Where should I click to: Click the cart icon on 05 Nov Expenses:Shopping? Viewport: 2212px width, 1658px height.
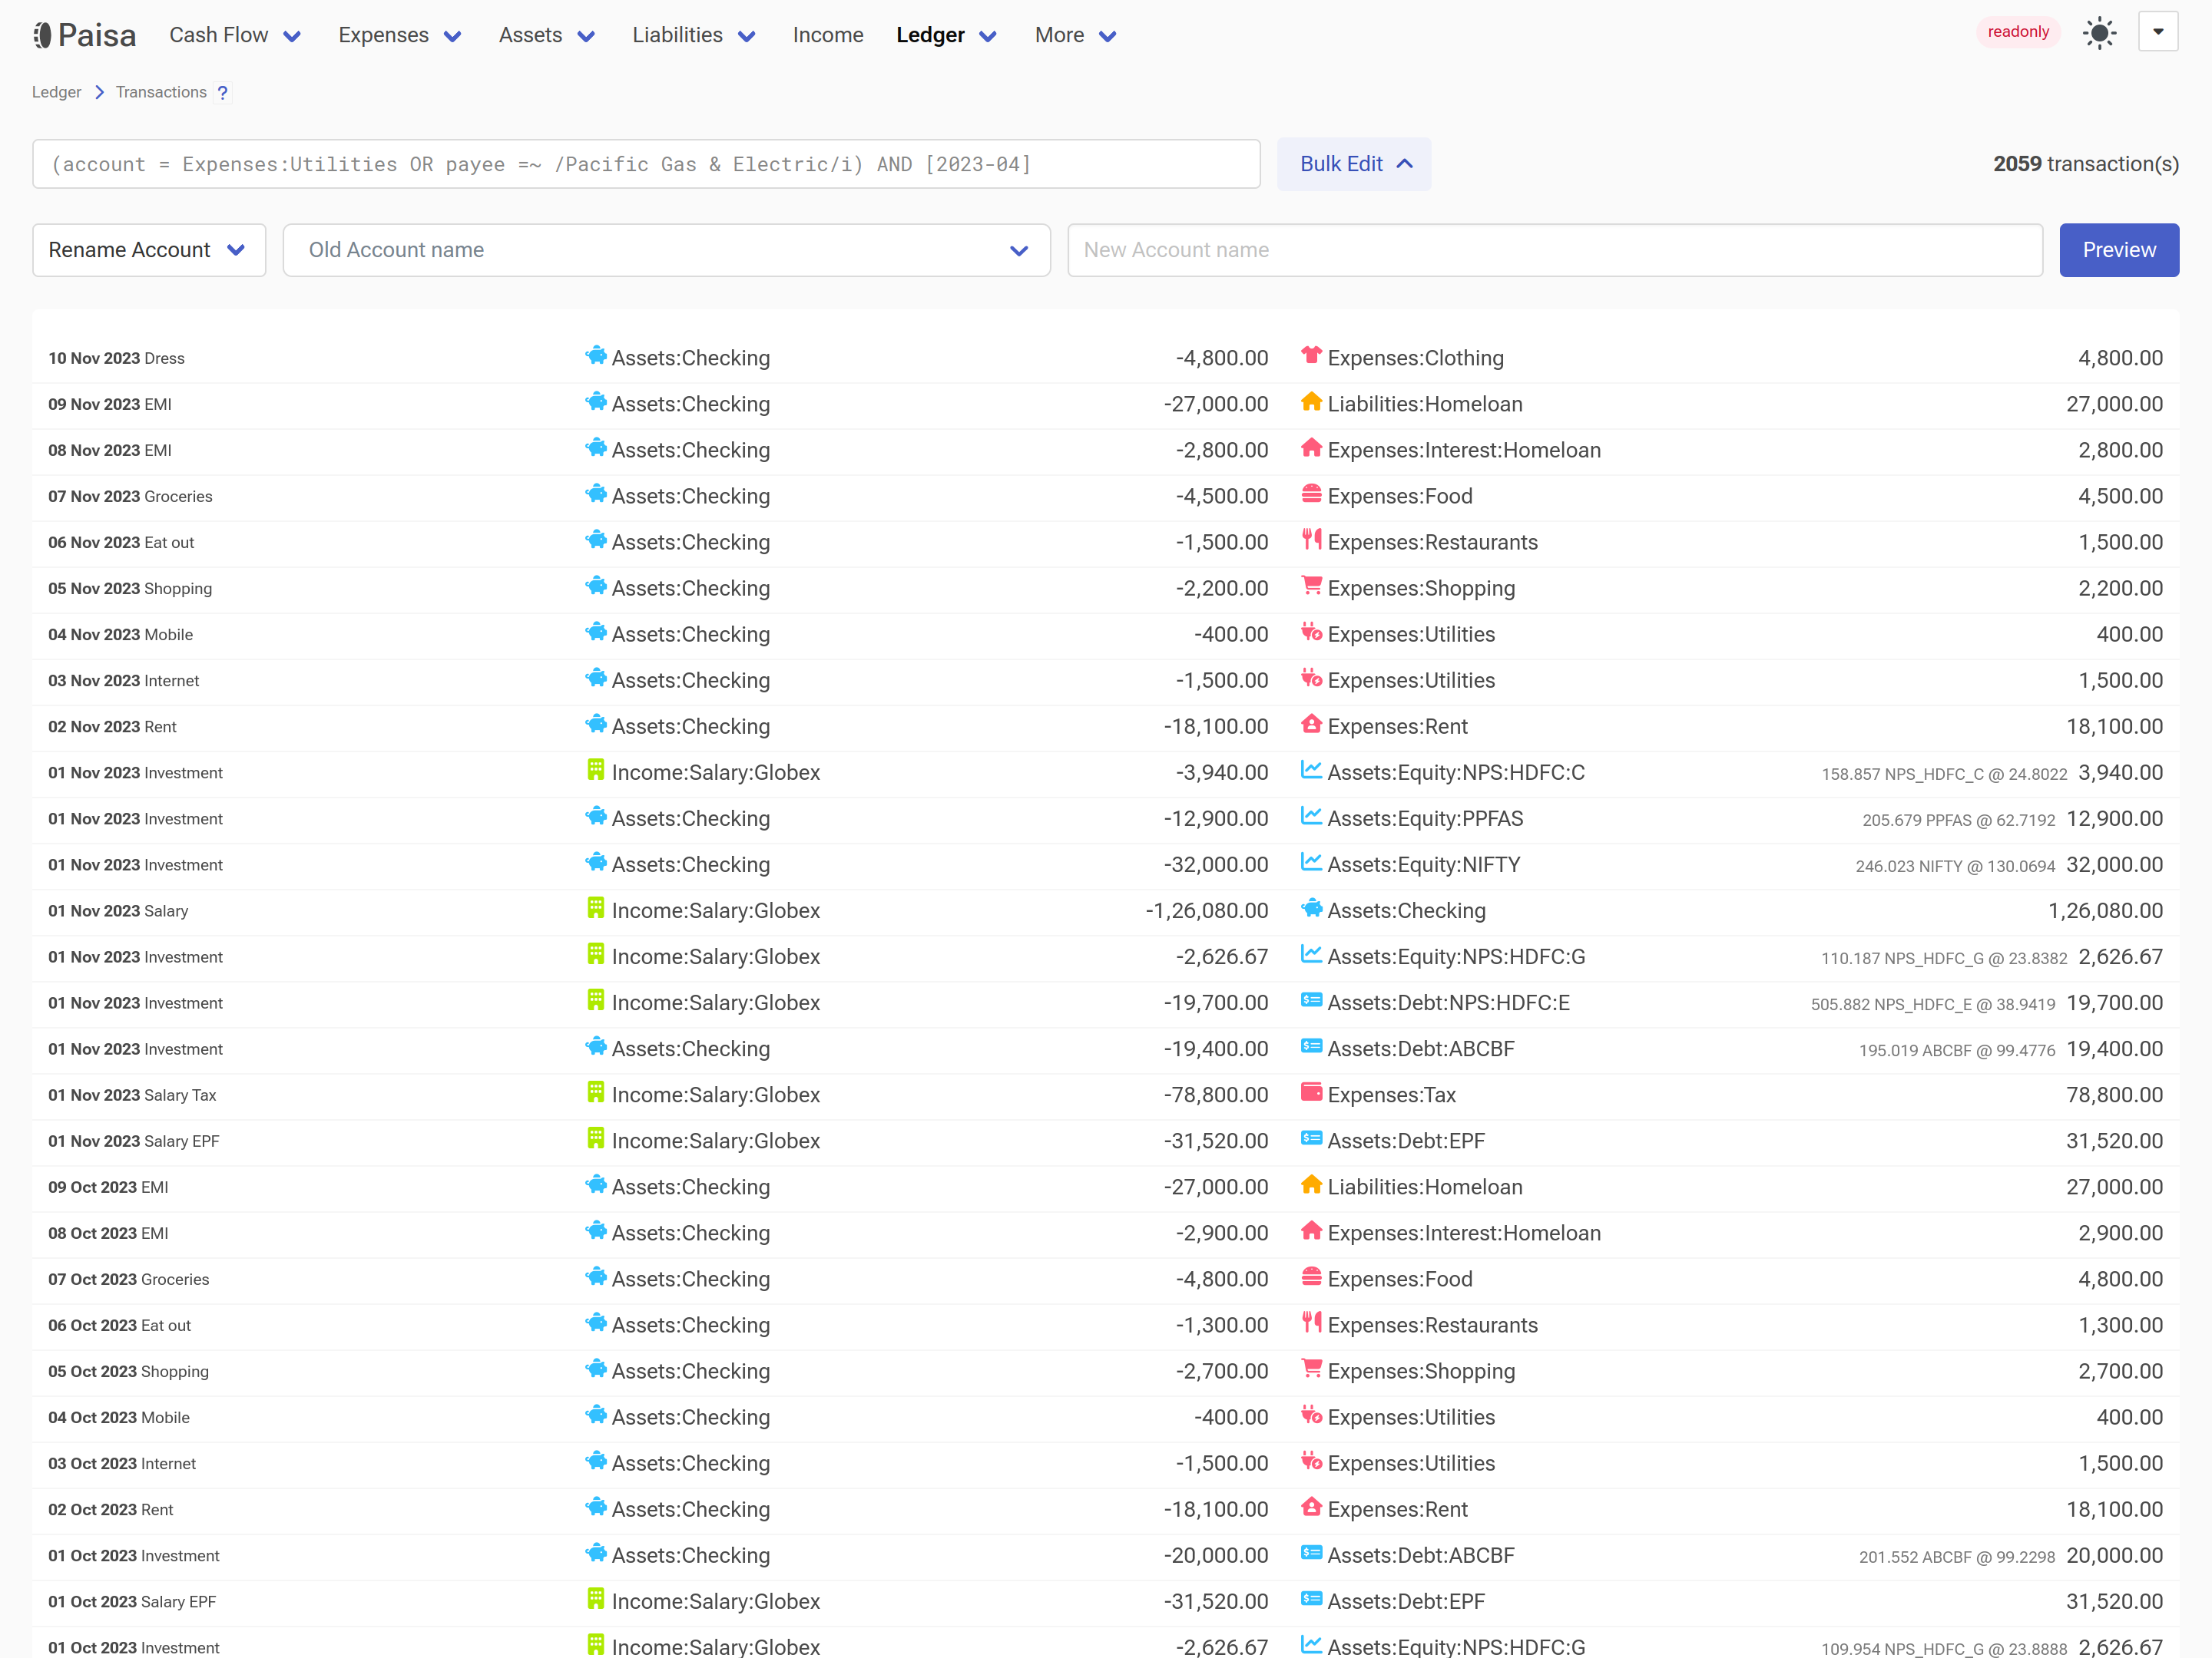coord(1311,586)
